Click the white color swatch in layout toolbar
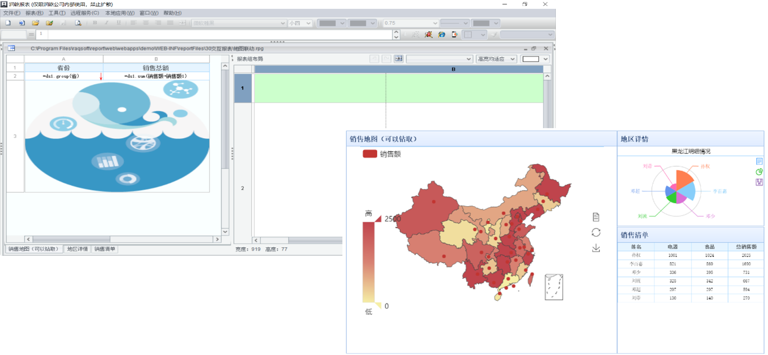The height and width of the screenshot is (355, 768). pyautogui.click(x=530, y=59)
